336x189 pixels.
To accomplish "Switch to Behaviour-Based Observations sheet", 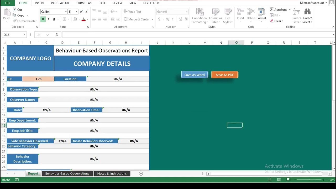I will pyautogui.click(x=67, y=174).
